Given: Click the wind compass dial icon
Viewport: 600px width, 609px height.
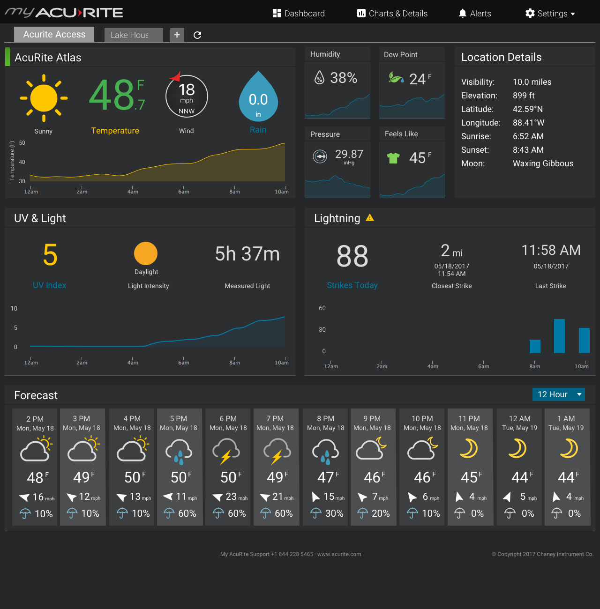Looking at the screenshot, I should click(186, 96).
